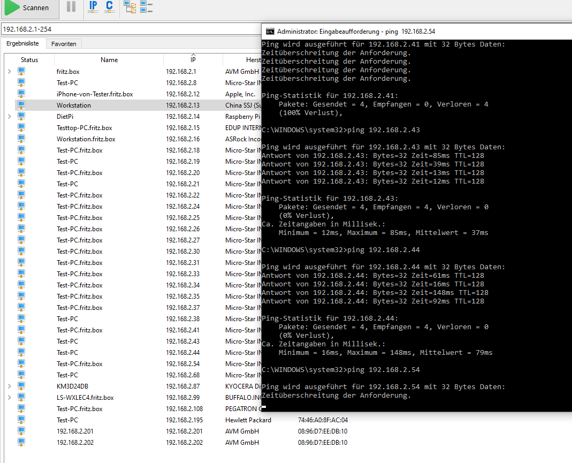Start scanning with the Scannen button
The width and height of the screenshot is (572, 463).
pyautogui.click(x=29, y=8)
